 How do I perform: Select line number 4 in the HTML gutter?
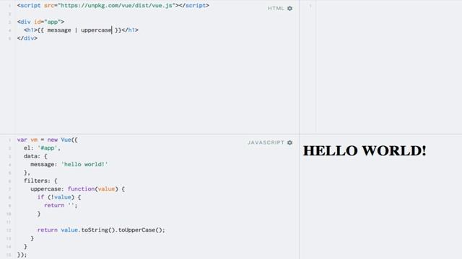(x=9, y=30)
